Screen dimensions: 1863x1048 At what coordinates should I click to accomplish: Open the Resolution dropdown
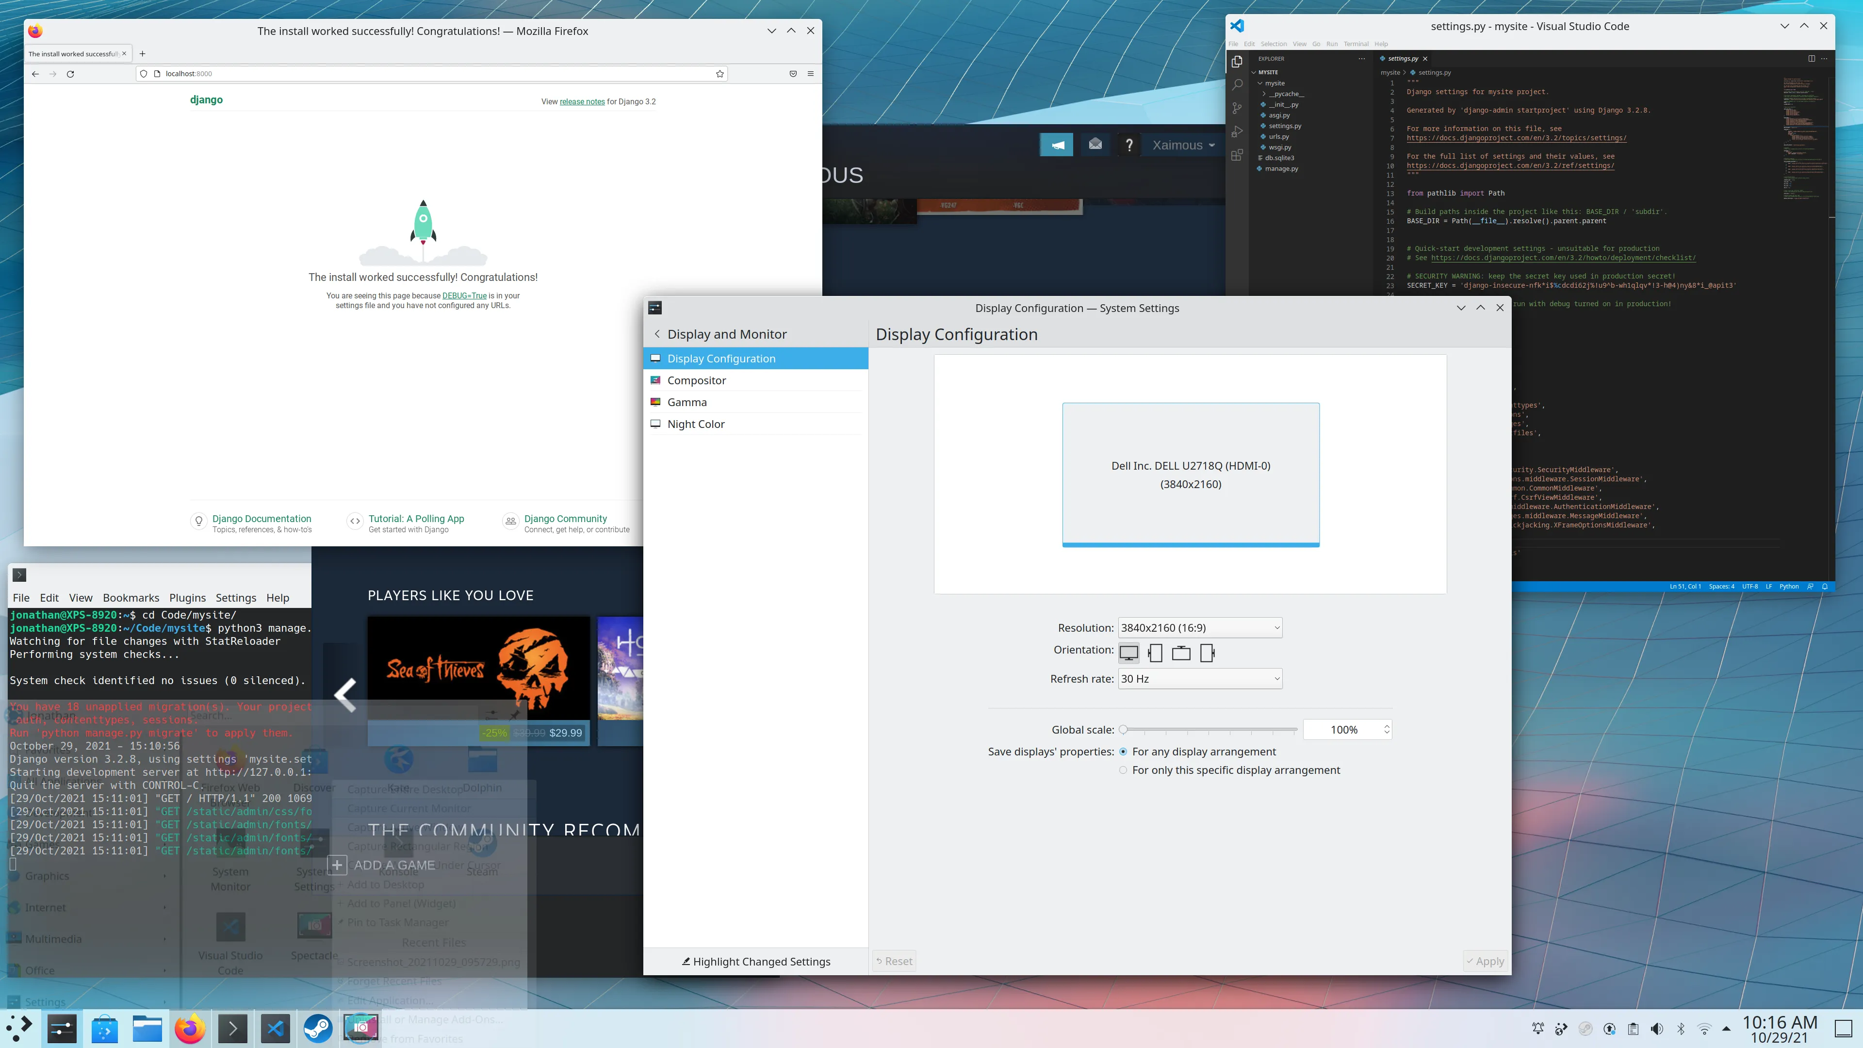[x=1199, y=627]
